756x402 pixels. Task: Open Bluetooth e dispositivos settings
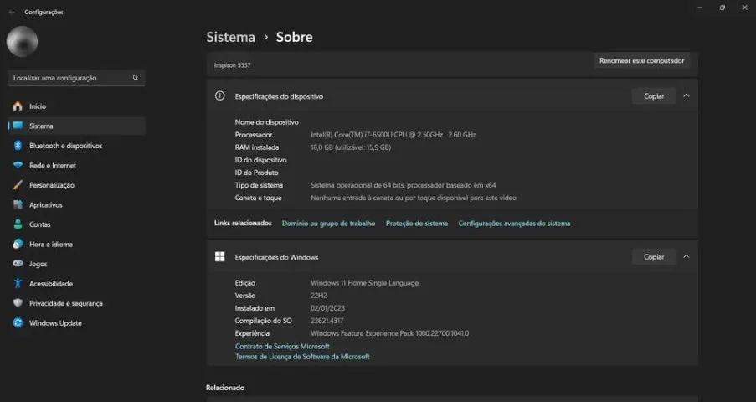click(77, 146)
